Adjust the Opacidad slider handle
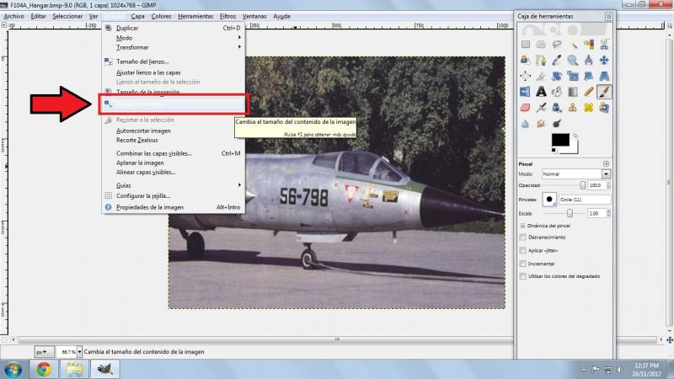The height and width of the screenshot is (379, 674). click(x=582, y=185)
